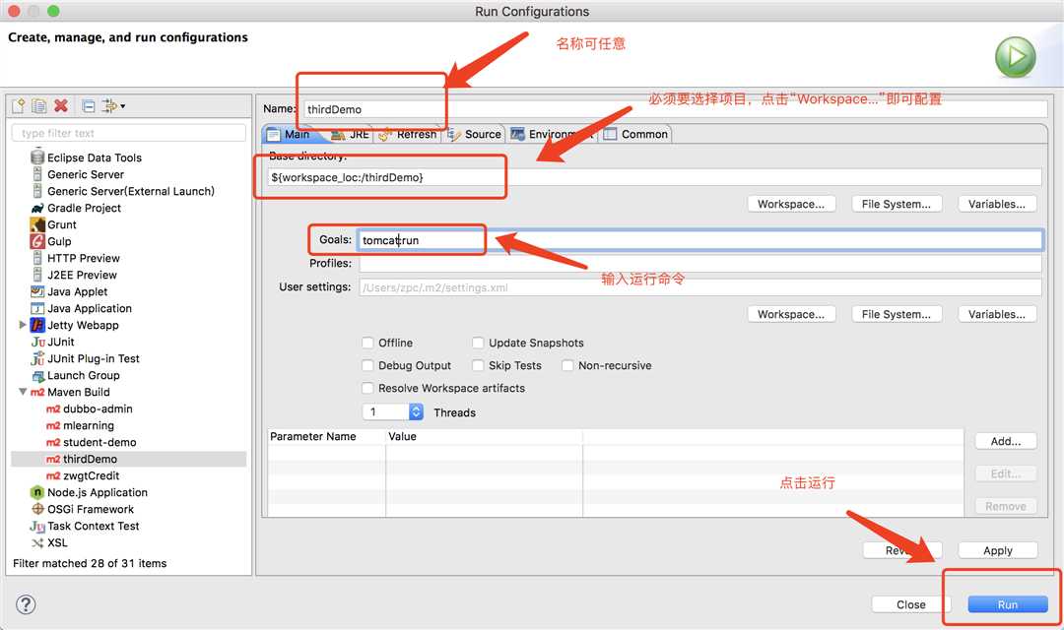Image resolution: width=1064 pixels, height=630 pixels.
Task: Select the Launch Group icon
Action: pos(38,376)
